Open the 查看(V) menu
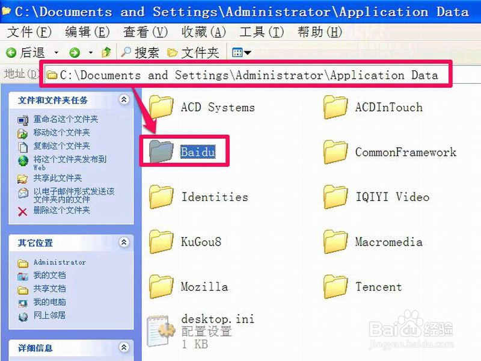Image resolution: width=481 pixels, height=361 pixels. click(x=146, y=32)
